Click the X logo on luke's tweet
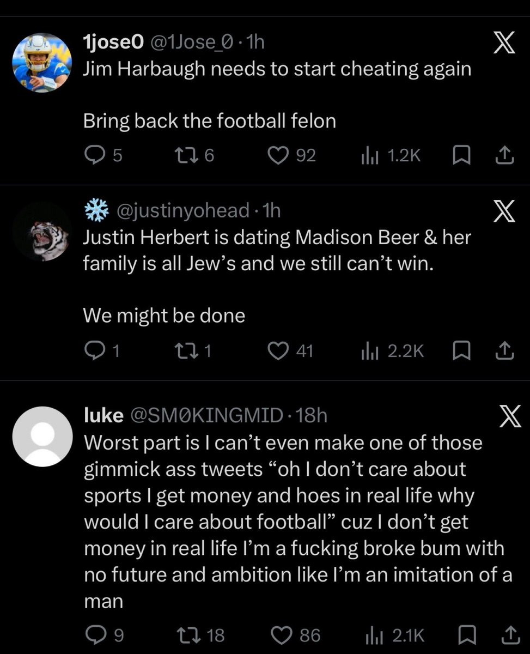530x654 pixels. pos(510,417)
